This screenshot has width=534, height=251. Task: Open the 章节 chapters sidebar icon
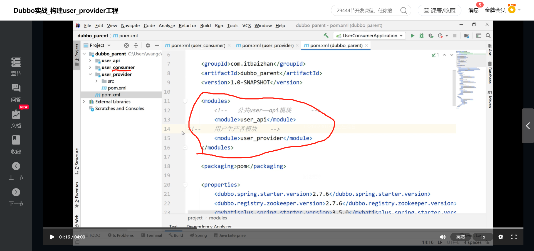click(x=16, y=67)
